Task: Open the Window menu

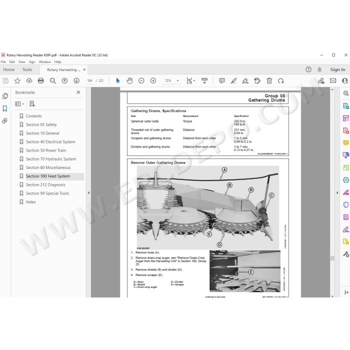Action: [44, 62]
